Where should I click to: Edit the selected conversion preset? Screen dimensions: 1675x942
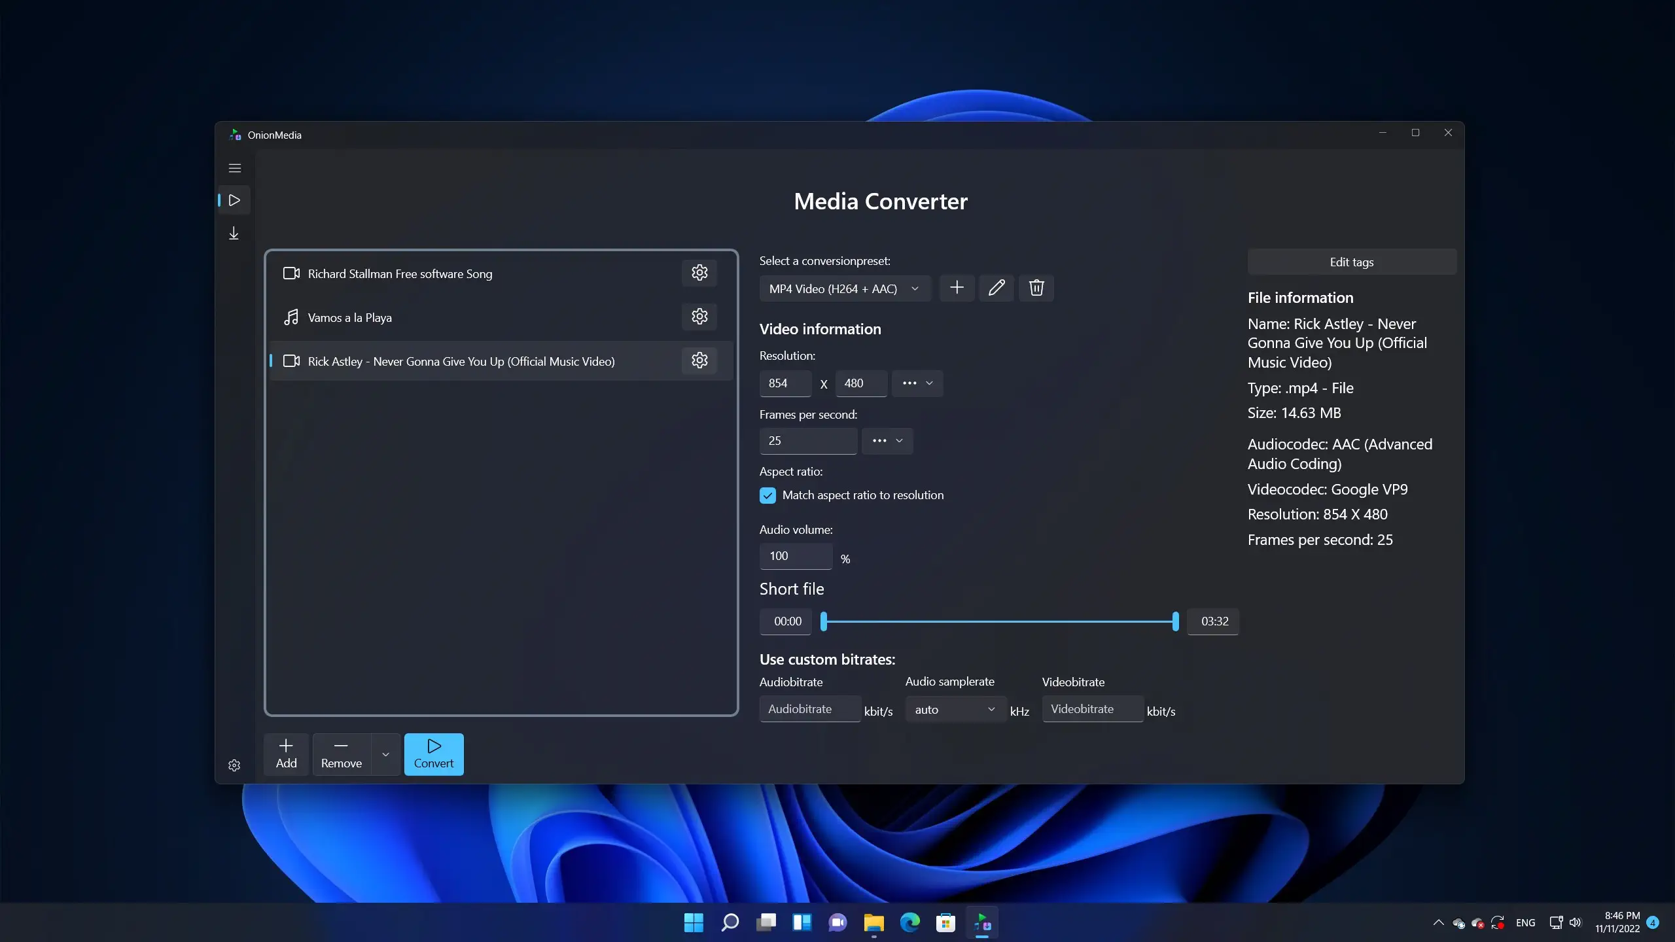point(996,288)
